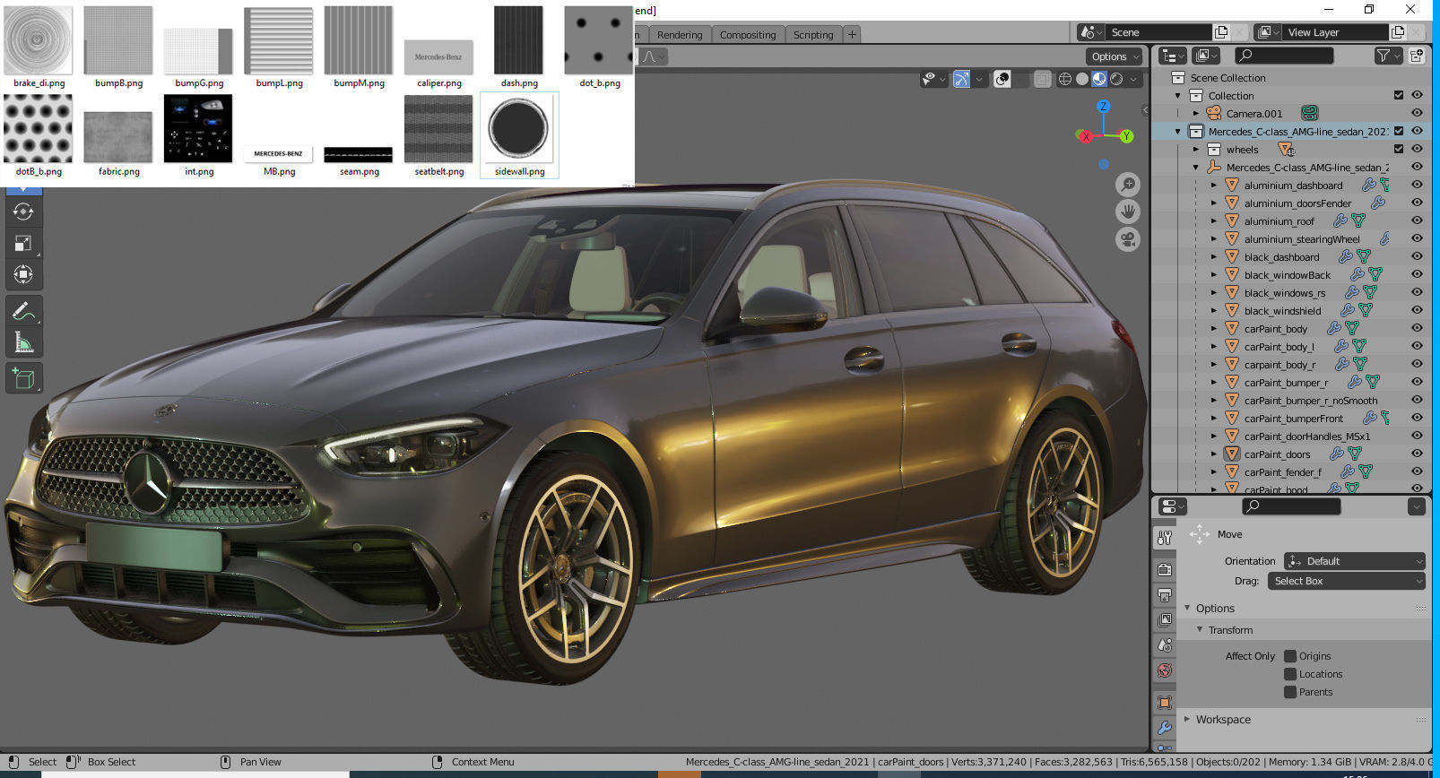Select the Rotate tool in left toolbar
Viewport: 1440px width, 778px height.
tap(23, 212)
